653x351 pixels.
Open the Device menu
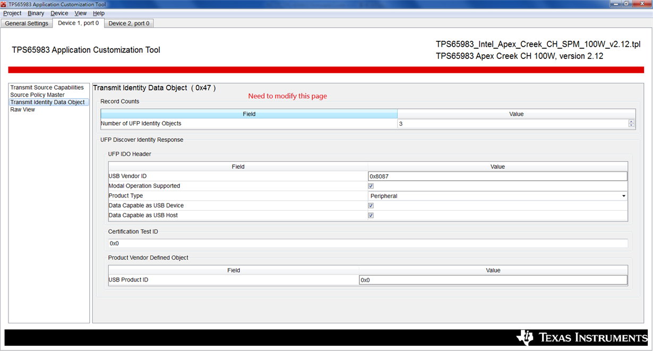[x=59, y=13]
